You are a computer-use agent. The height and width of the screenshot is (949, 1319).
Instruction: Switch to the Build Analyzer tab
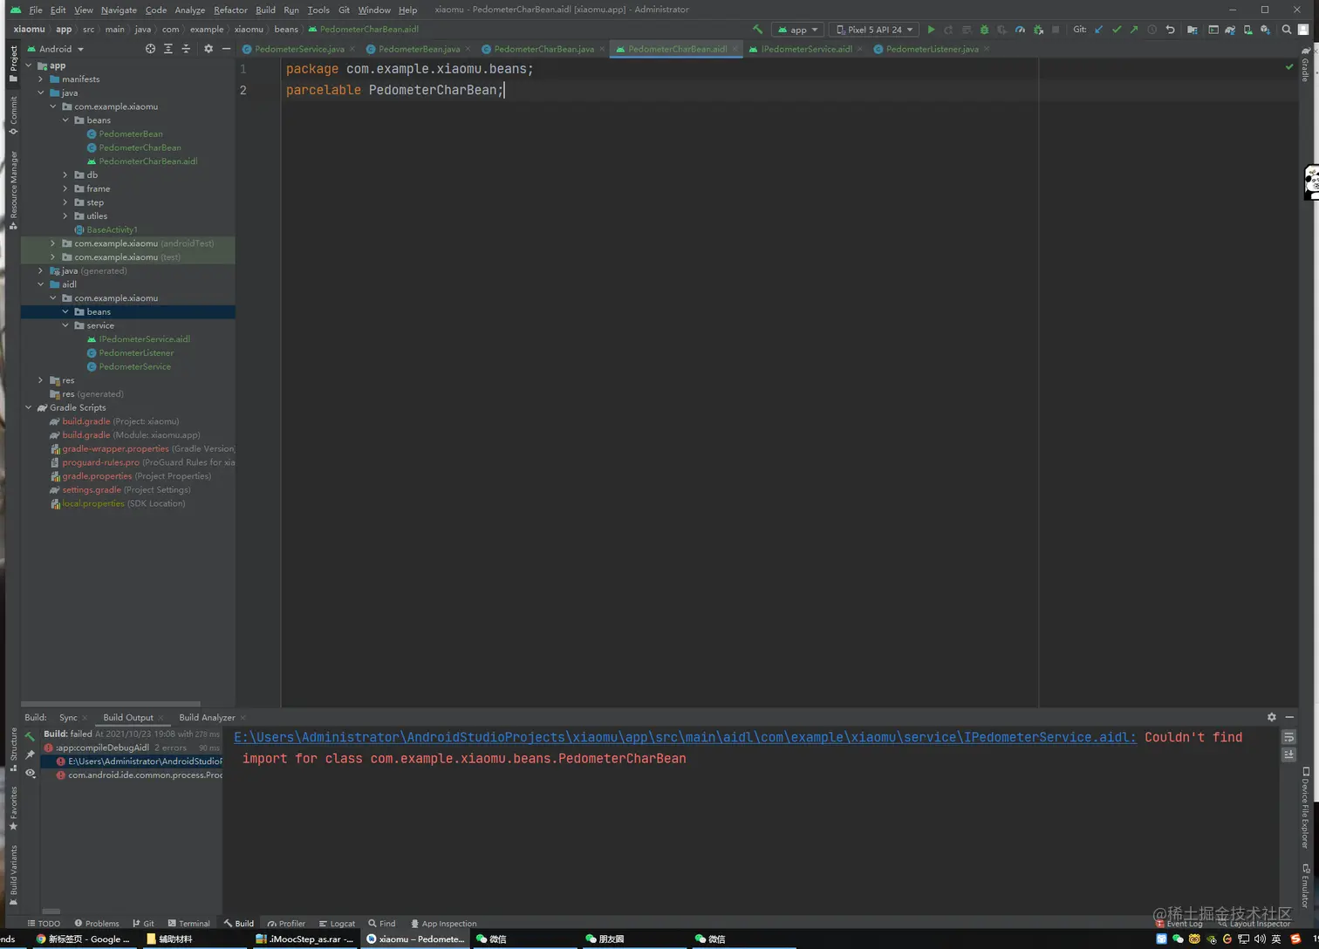coord(207,717)
